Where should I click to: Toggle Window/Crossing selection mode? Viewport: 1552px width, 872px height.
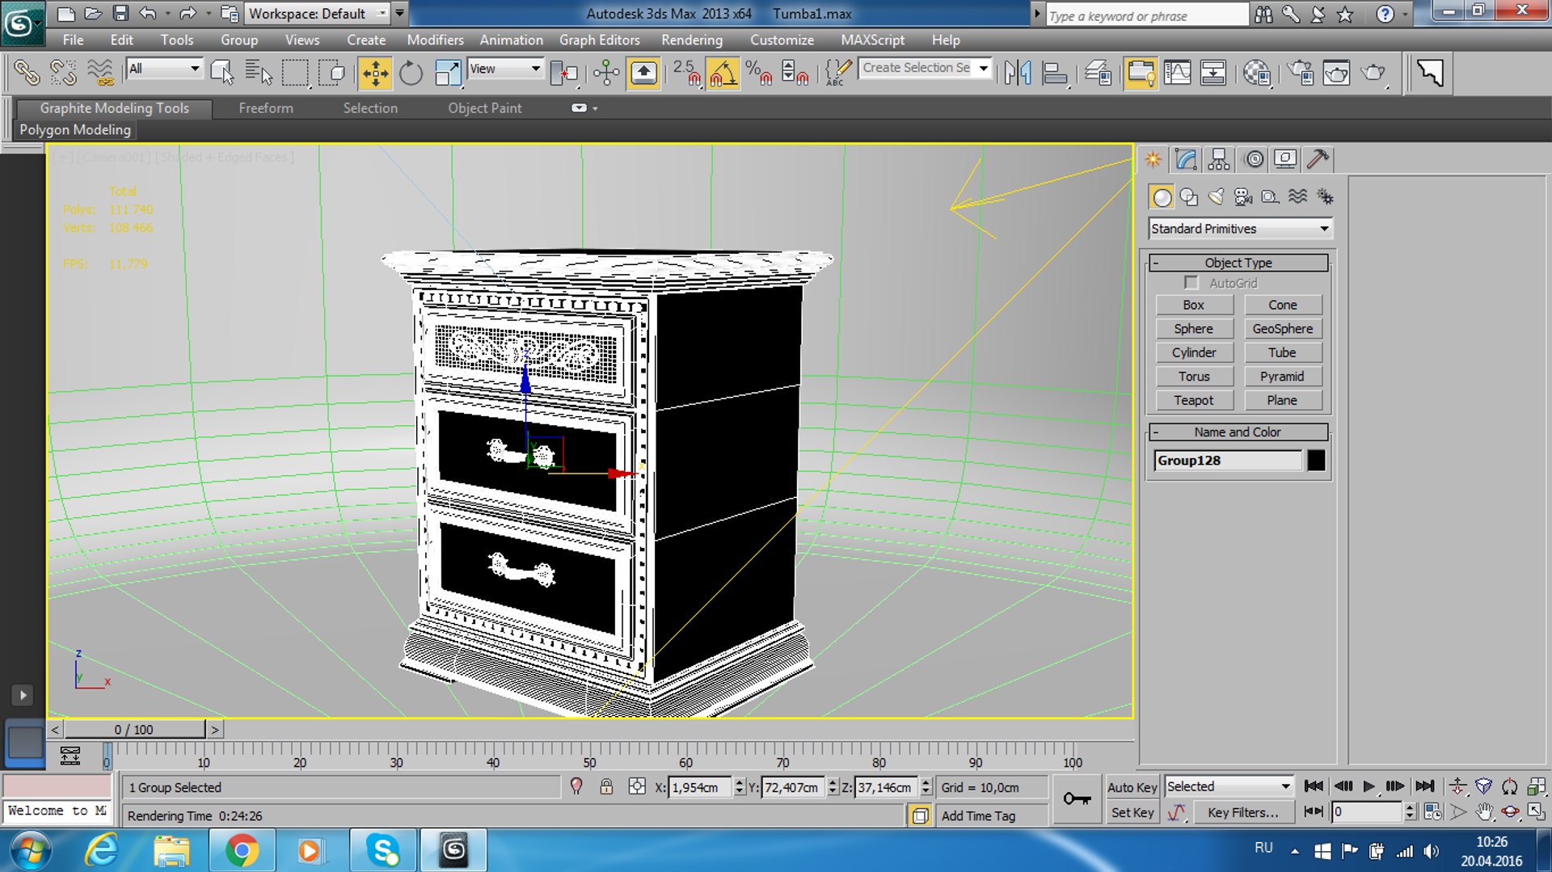331,73
